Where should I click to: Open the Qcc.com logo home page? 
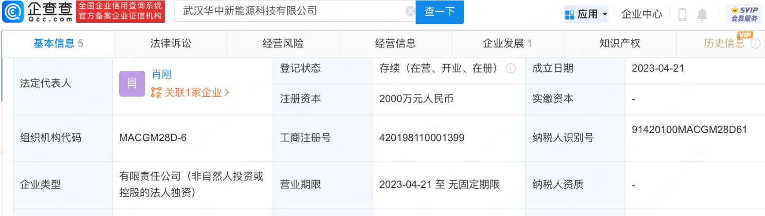point(38,12)
